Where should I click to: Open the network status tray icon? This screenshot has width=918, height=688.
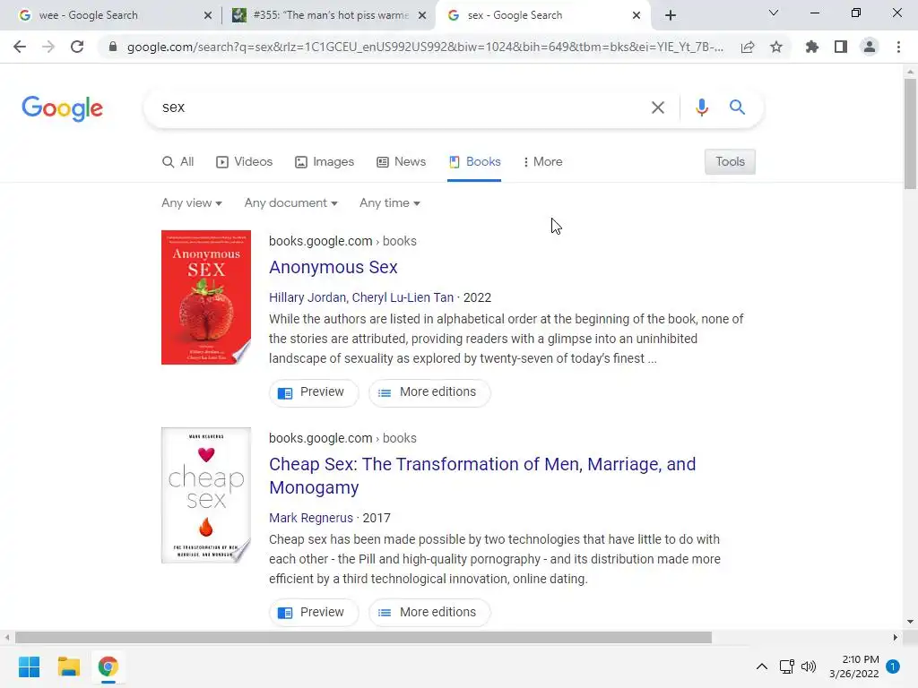pos(786,666)
